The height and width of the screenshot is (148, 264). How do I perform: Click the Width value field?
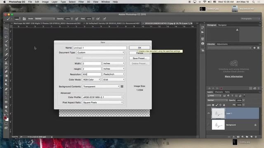coord(92,63)
